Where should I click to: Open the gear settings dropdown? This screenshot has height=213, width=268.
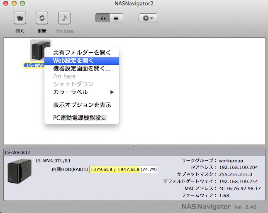[148, 18]
